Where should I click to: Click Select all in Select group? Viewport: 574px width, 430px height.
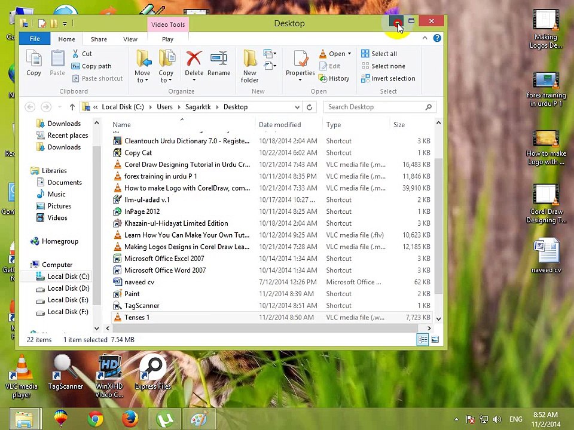(379, 54)
